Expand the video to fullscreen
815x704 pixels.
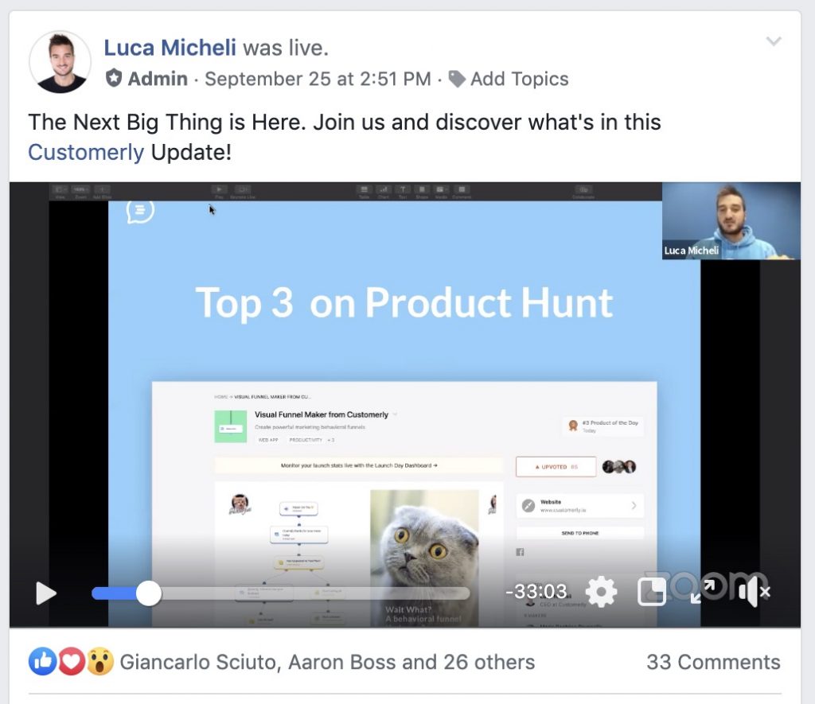(703, 592)
